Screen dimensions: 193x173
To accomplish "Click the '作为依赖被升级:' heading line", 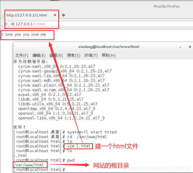I will coord(31,61).
